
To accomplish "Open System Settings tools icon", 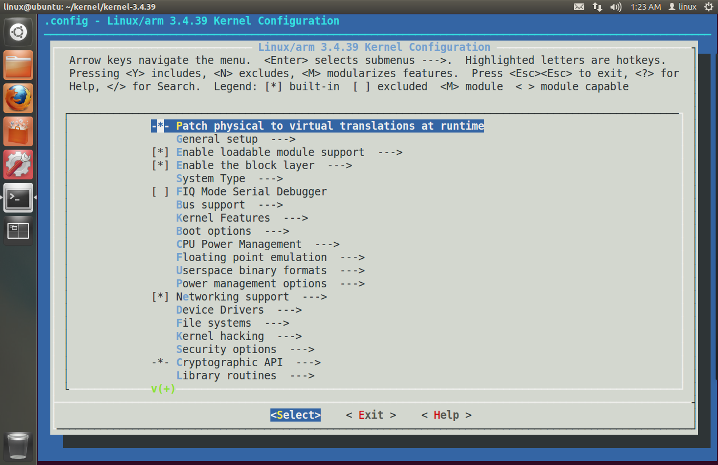I will [x=18, y=164].
